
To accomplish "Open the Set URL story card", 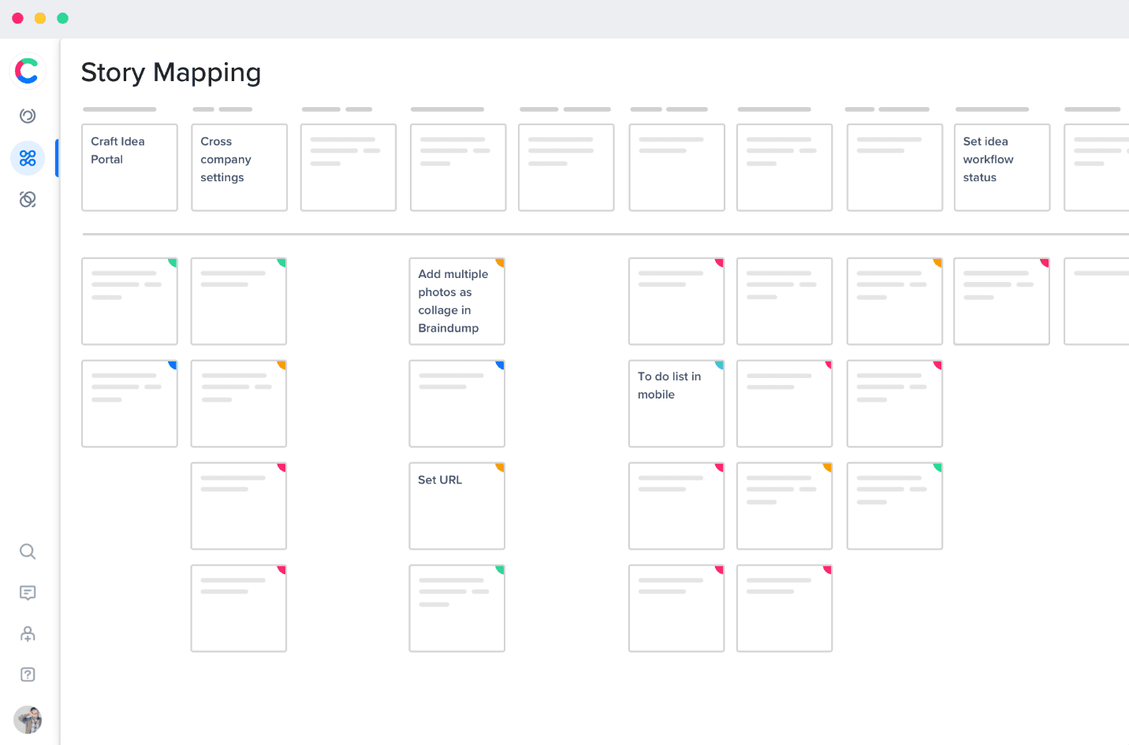I will coord(456,506).
